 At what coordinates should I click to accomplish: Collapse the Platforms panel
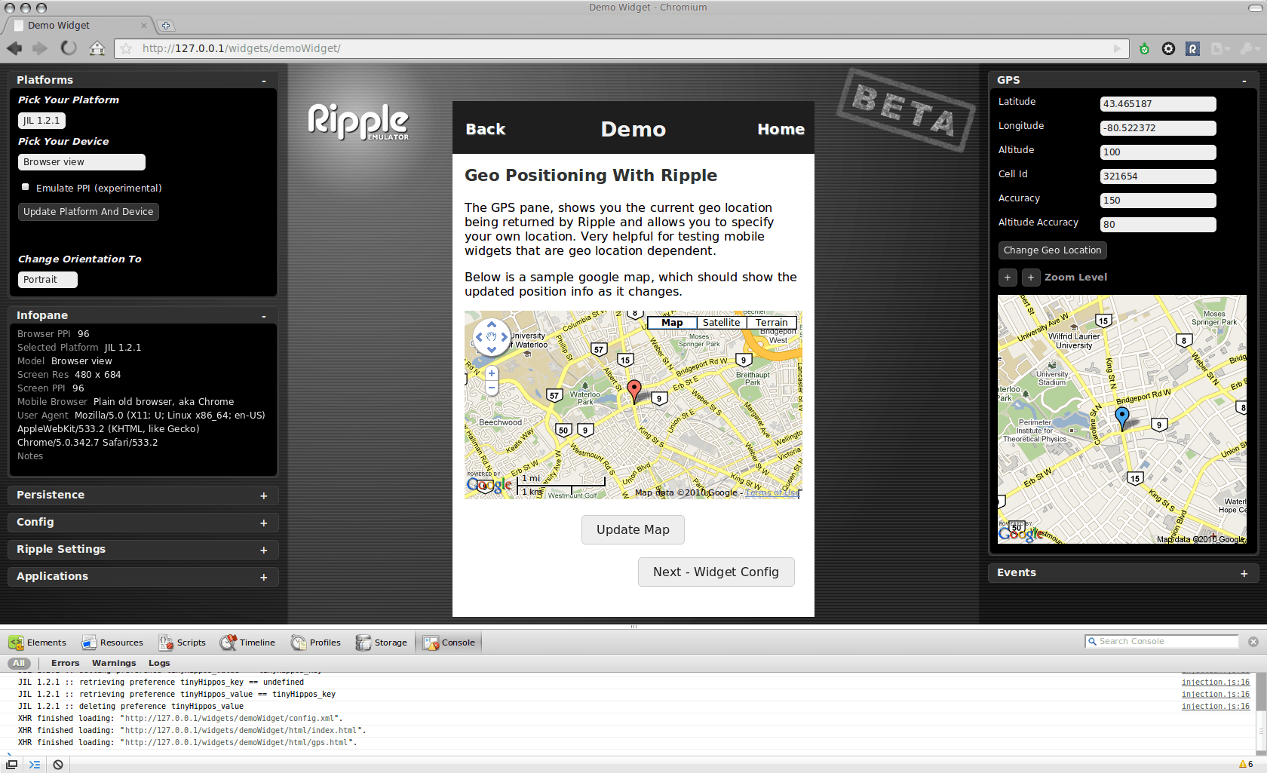pyautogui.click(x=263, y=81)
